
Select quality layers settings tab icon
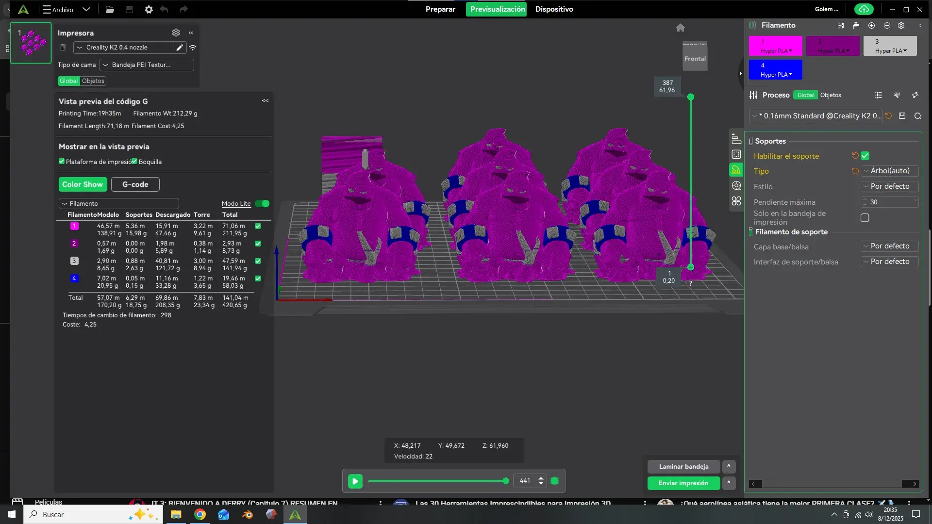(x=736, y=139)
